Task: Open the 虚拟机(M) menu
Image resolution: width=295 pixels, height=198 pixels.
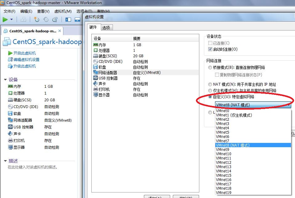Action: coord(63,11)
